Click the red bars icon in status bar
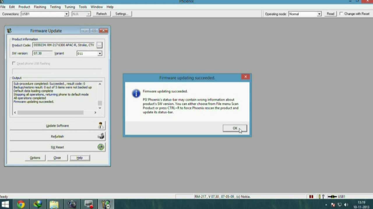Screen dimensions: 373x209 click(311, 197)
